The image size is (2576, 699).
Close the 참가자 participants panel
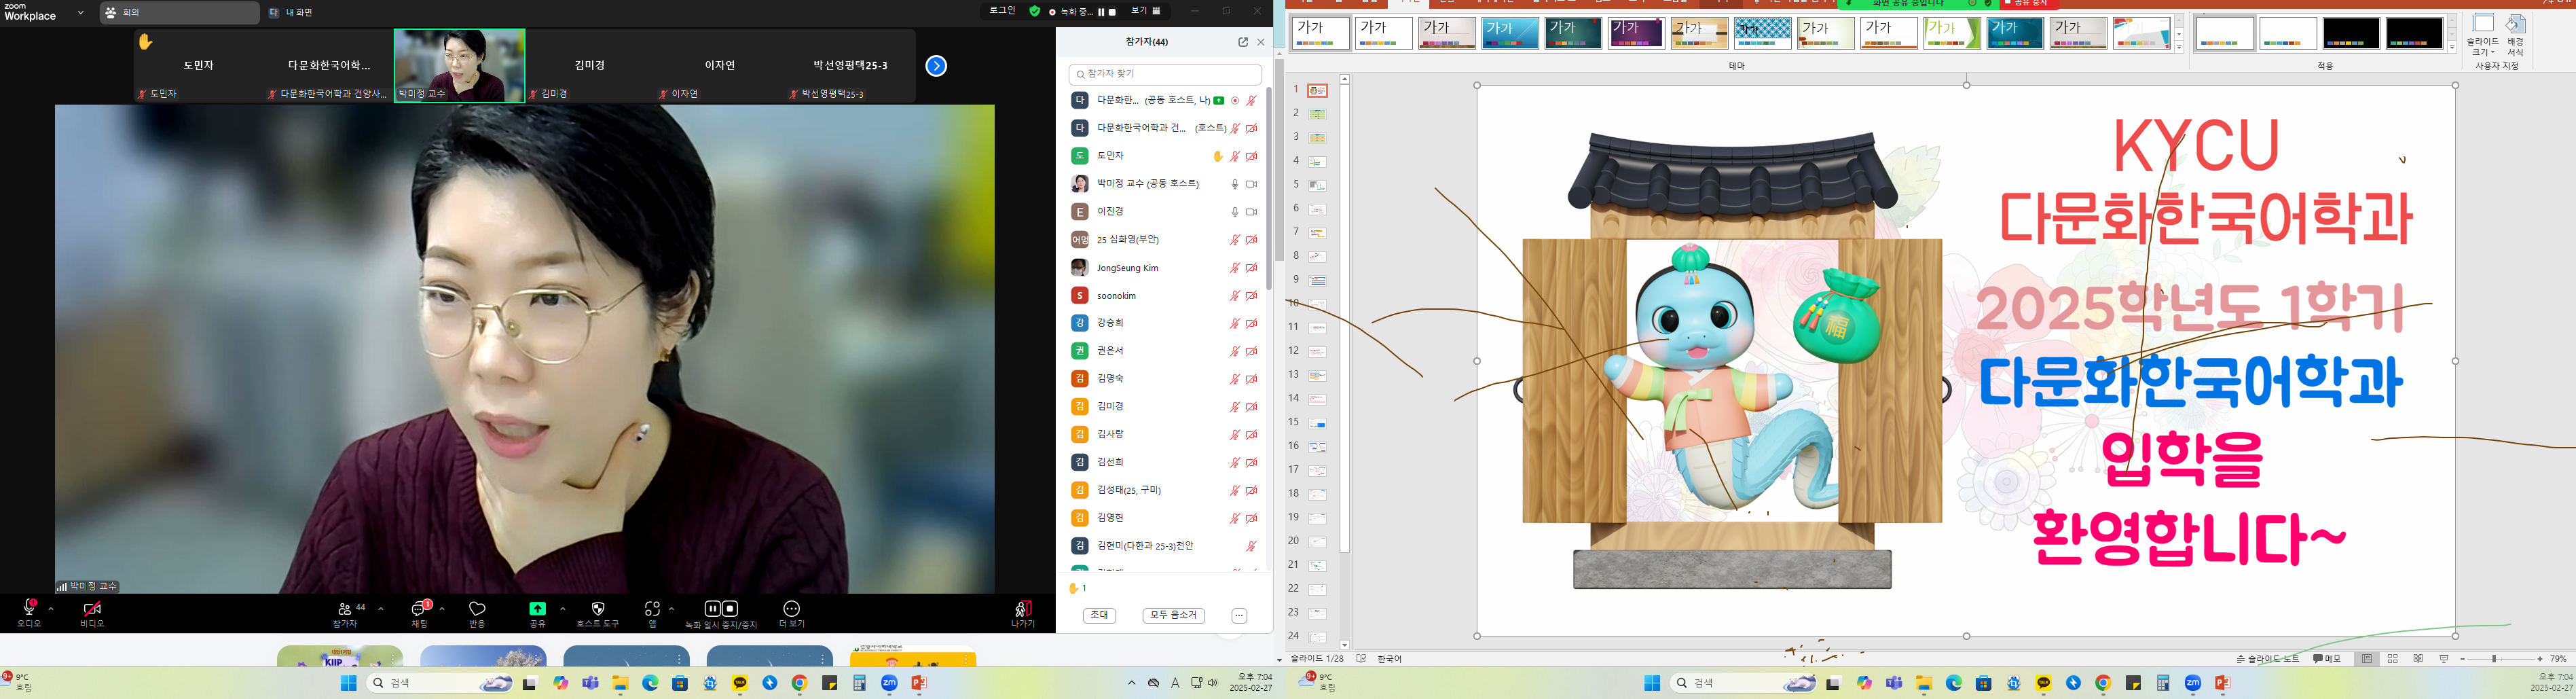1261,42
